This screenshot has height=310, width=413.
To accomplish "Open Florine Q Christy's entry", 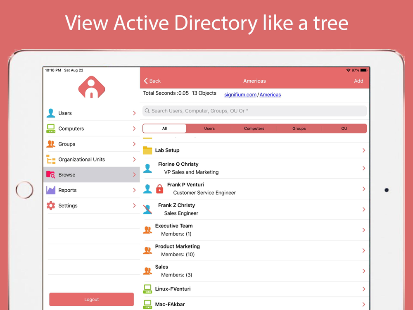I will (256, 169).
